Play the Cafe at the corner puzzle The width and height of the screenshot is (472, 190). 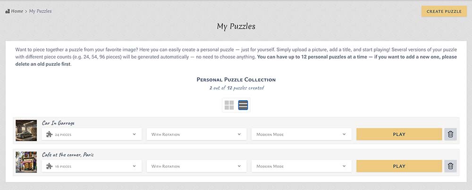(x=399, y=166)
